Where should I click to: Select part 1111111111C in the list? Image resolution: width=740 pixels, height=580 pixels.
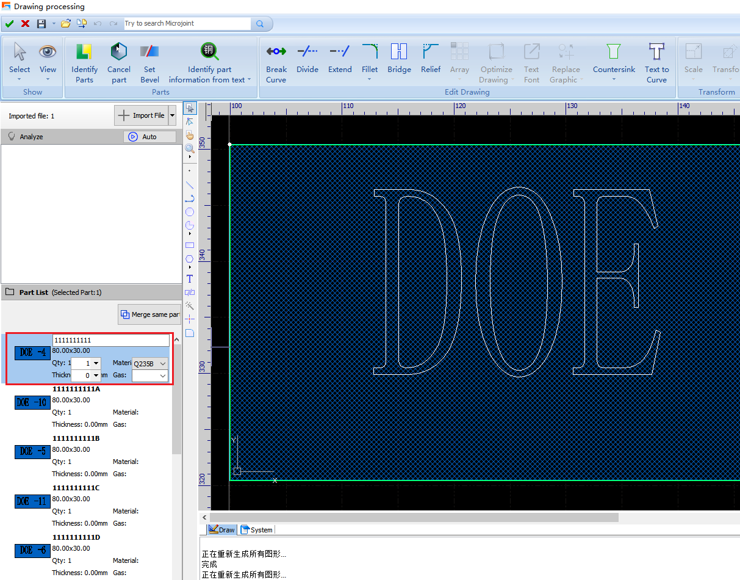pyautogui.click(x=76, y=488)
